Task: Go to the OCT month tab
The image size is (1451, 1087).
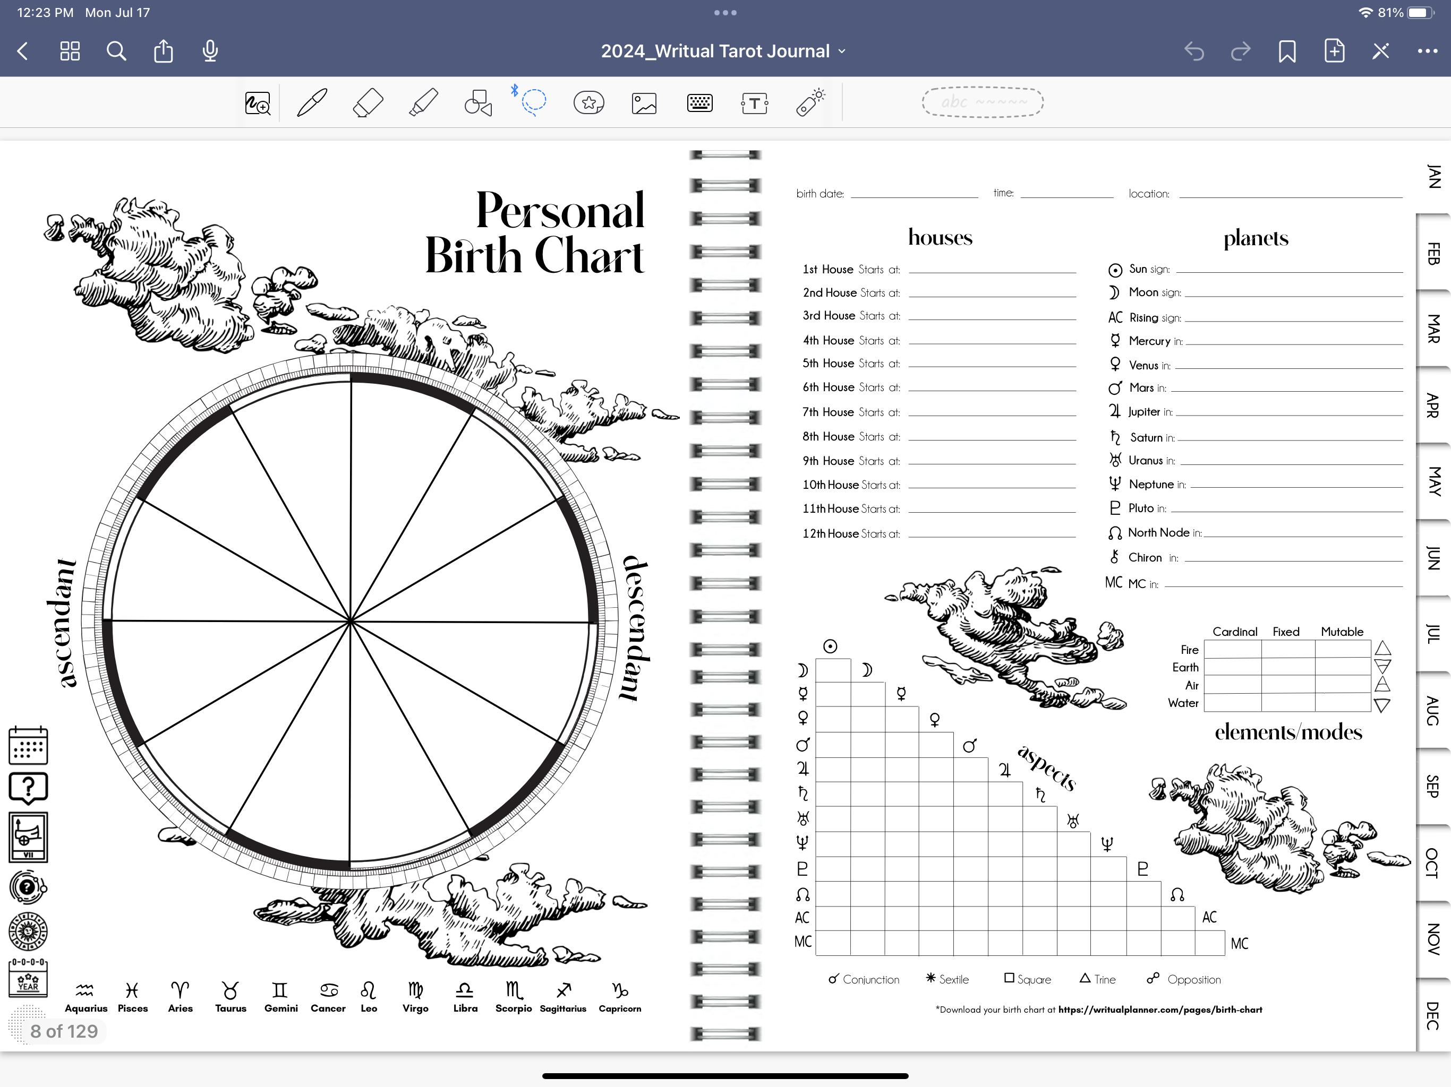Action: coord(1433,862)
